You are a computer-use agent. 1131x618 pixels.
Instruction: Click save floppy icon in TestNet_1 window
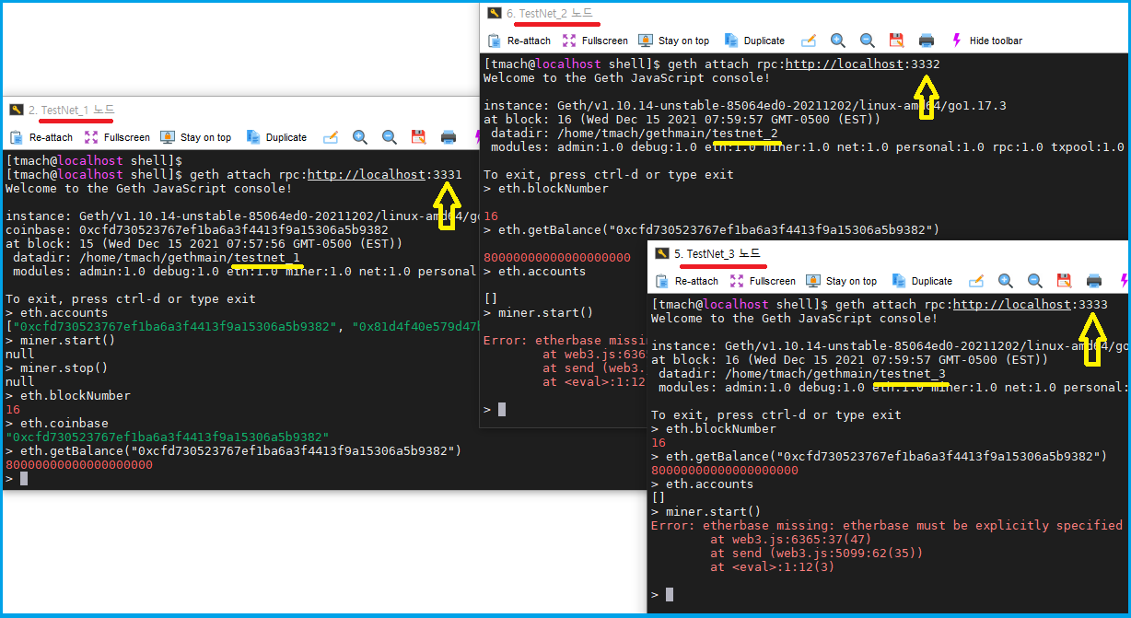[418, 137]
